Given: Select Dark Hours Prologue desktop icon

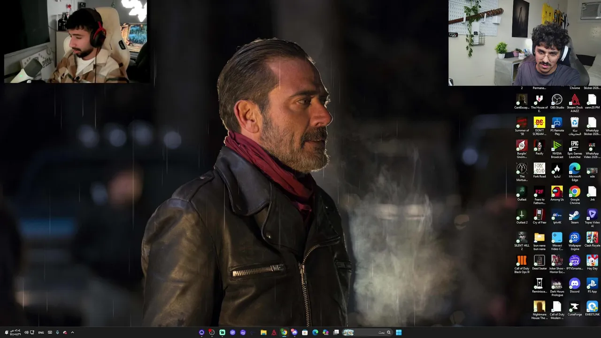Looking at the screenshot, I should point(557,287).
